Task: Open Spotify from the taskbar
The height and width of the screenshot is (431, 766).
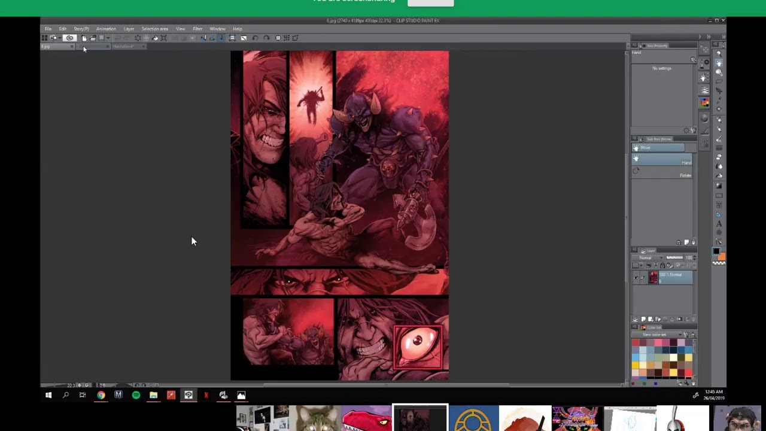Action: [x=136, y=395]
